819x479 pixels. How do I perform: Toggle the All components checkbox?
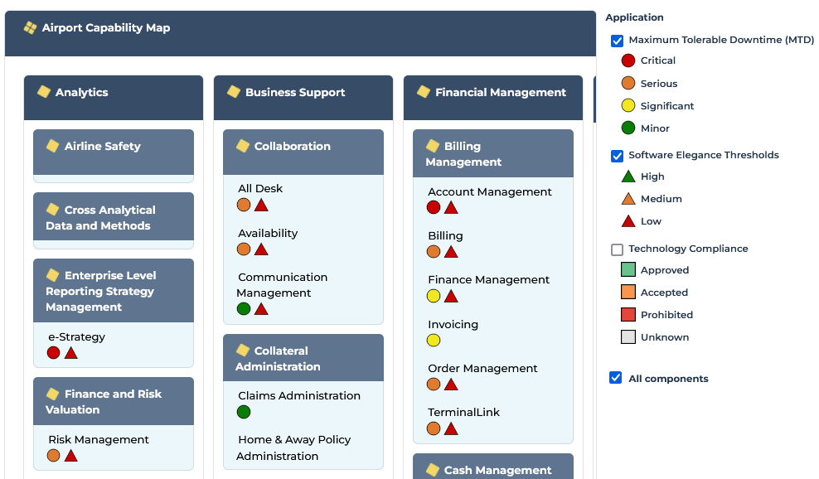coord(616,378)
